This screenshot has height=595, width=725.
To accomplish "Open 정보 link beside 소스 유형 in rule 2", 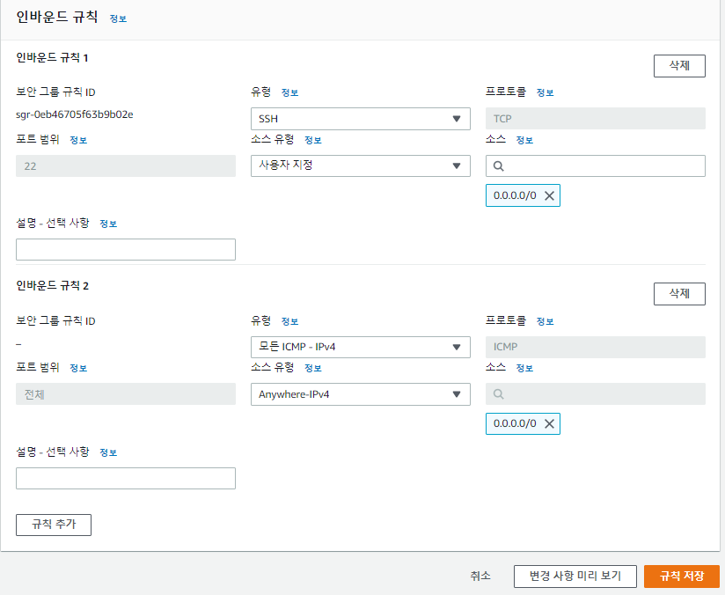I will point(313,368).
